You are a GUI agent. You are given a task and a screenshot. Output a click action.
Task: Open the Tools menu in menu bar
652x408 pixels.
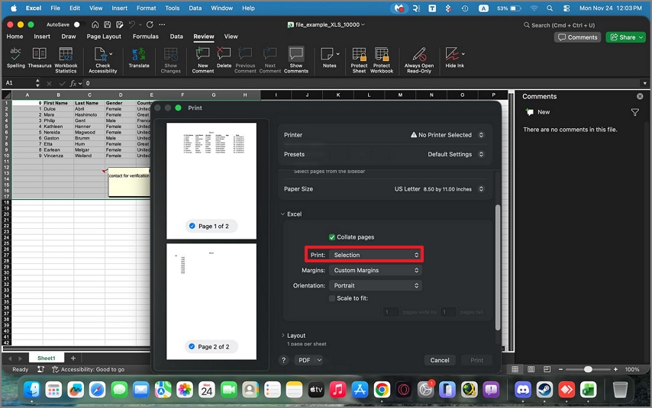pos(172,8)
